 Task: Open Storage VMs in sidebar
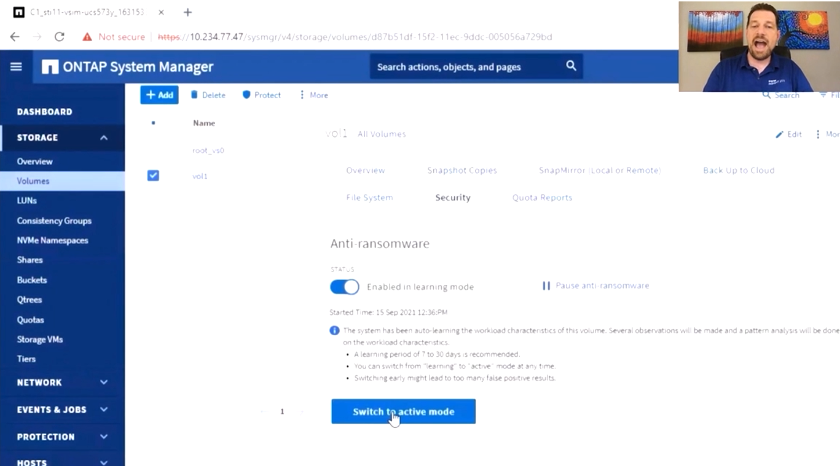[x=40, y=339]
